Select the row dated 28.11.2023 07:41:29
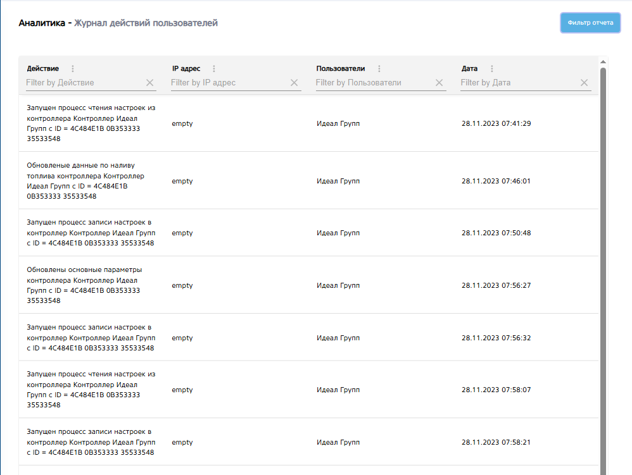The width and height of the screenshot is (632, 475). [308, 123]
